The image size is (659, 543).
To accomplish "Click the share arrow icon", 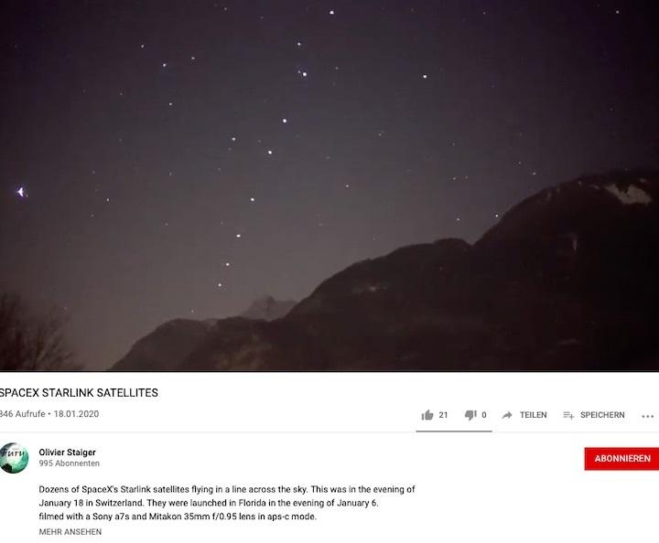I will point(507,415).
